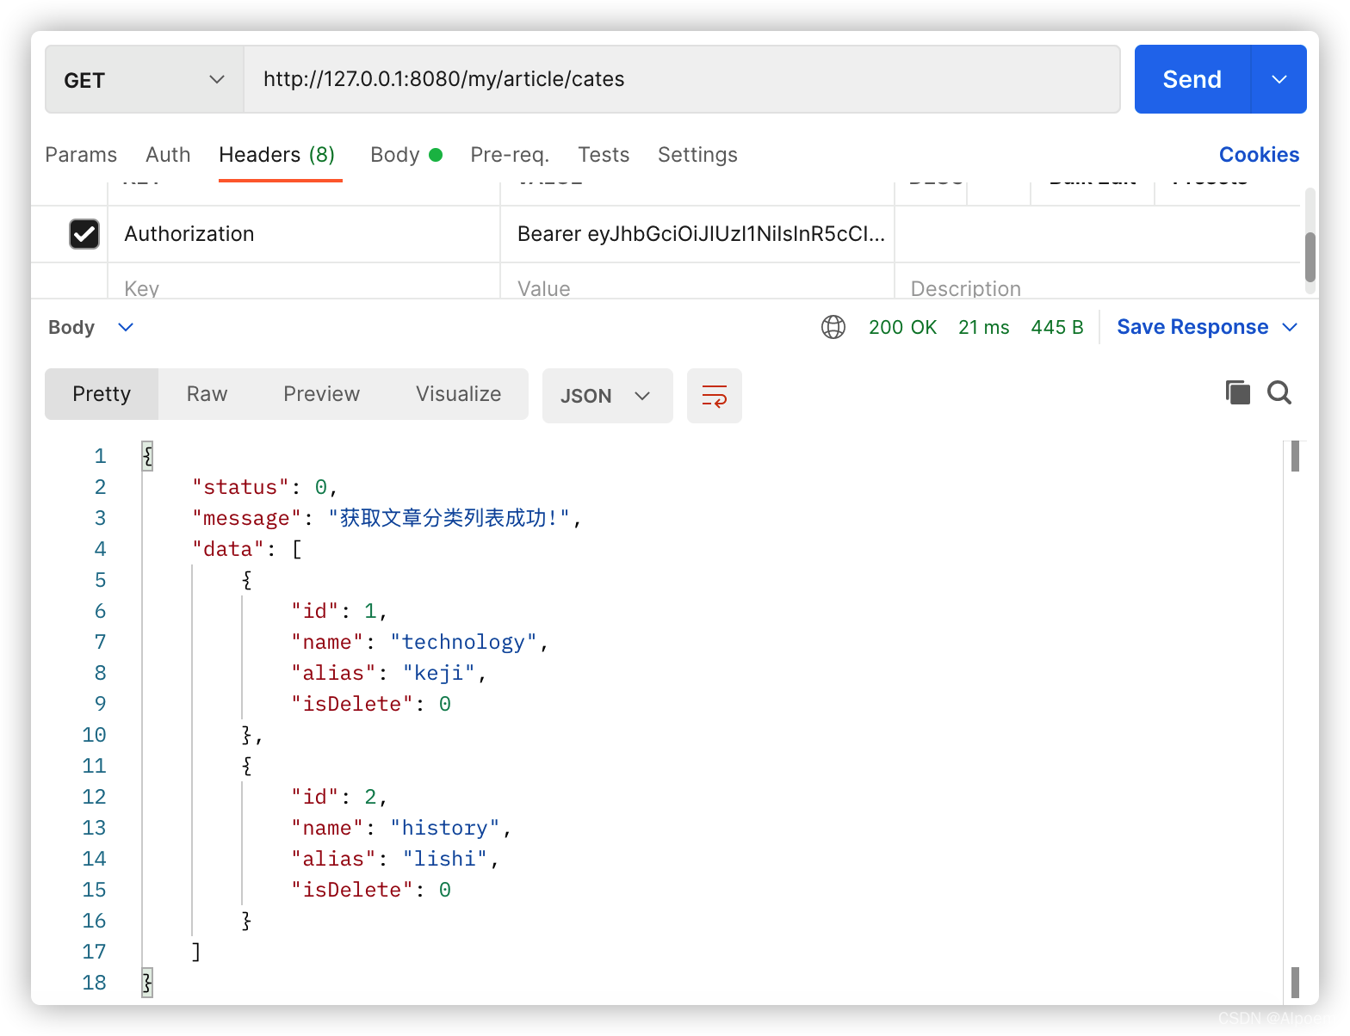Open the JSON format dropdown

tap(607, 396)
